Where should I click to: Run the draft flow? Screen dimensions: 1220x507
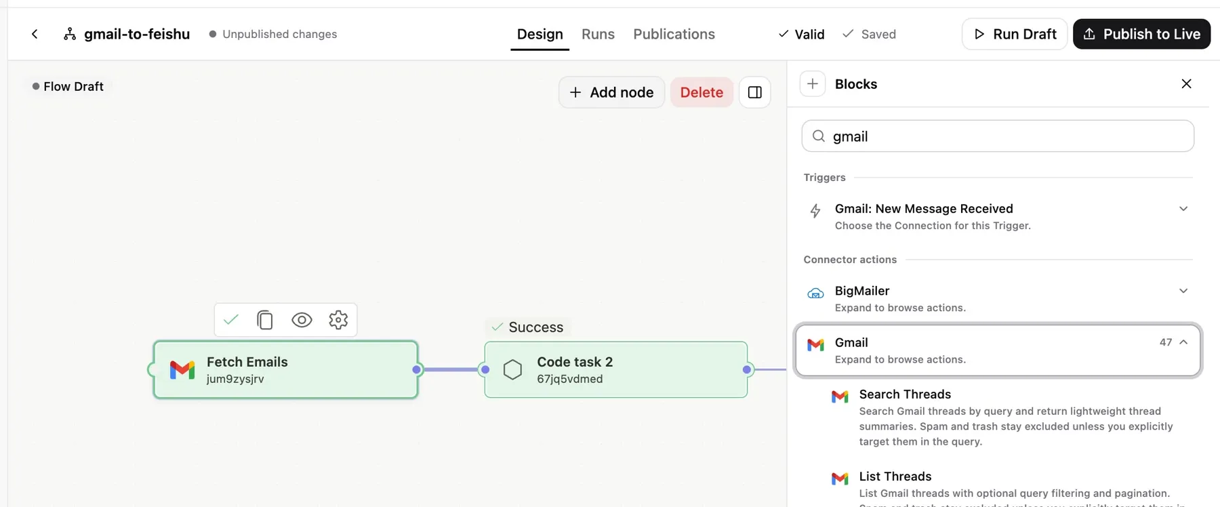(1015, 34)
